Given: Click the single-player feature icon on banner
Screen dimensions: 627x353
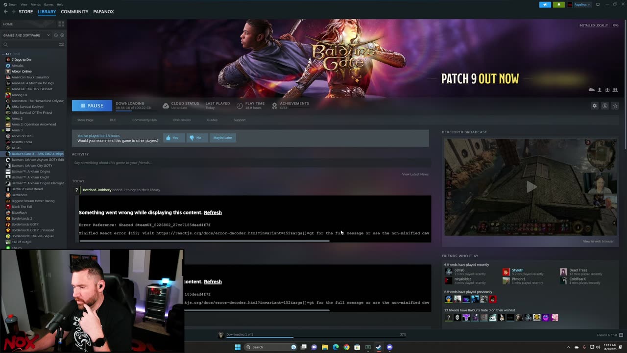Looking at the screenshot, I should (x=599, y=90).
